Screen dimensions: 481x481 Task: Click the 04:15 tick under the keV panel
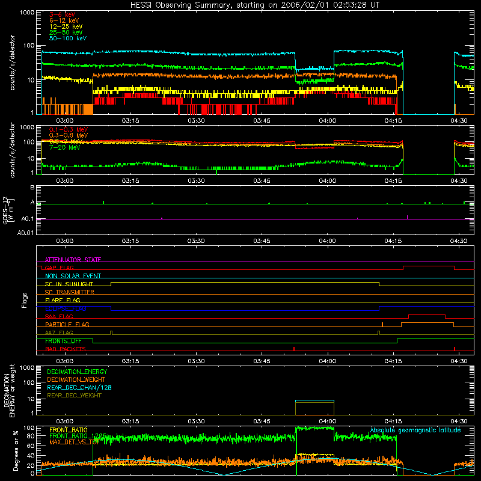(x=393, y=121)
